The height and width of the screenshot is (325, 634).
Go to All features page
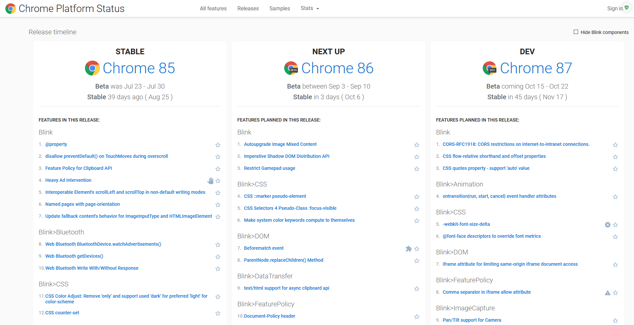[213, 8]
